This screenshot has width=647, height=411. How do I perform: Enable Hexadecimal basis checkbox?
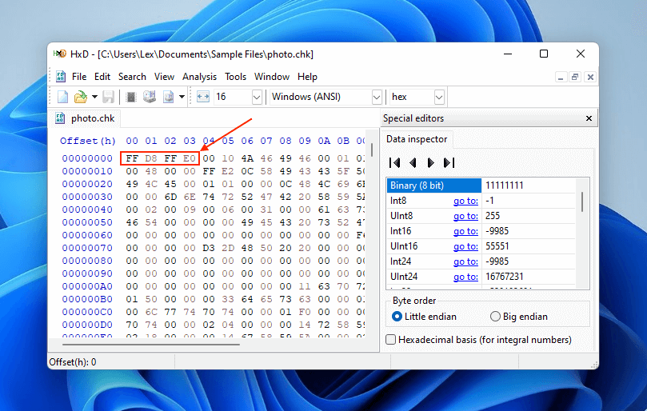391,340
